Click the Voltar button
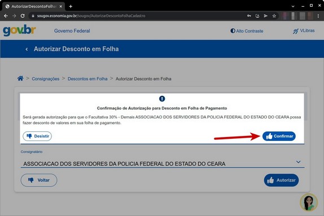This screenshot has width=324, height=216. tap(39, 180)
